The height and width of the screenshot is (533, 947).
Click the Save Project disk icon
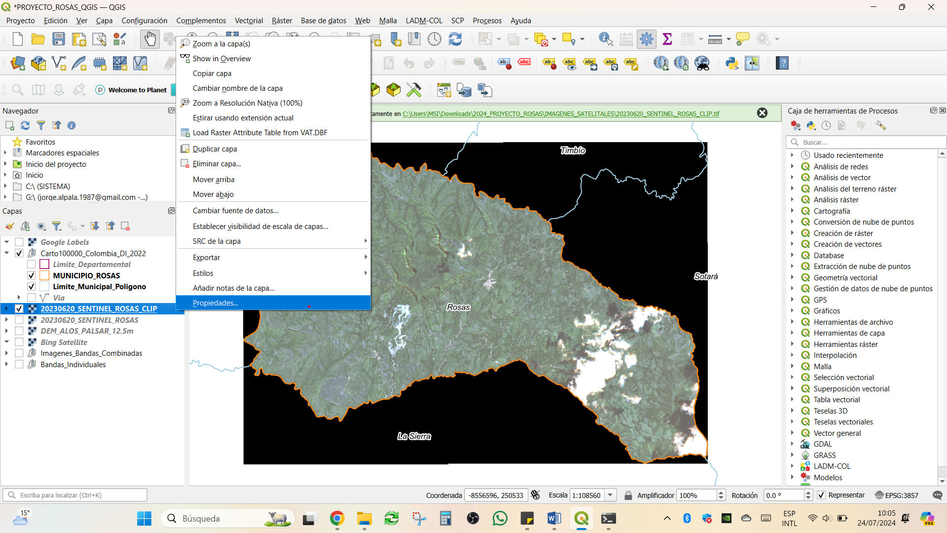tap(59, 39)
